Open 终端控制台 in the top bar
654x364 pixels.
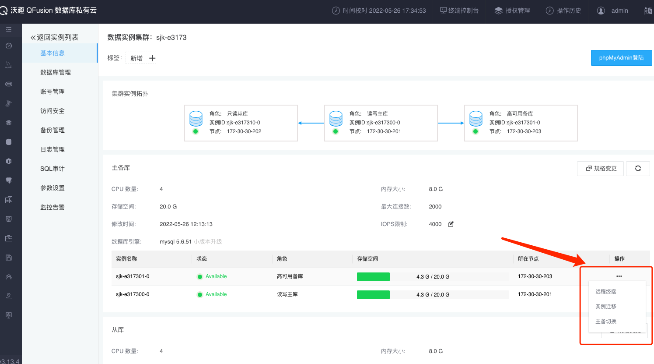459,11
